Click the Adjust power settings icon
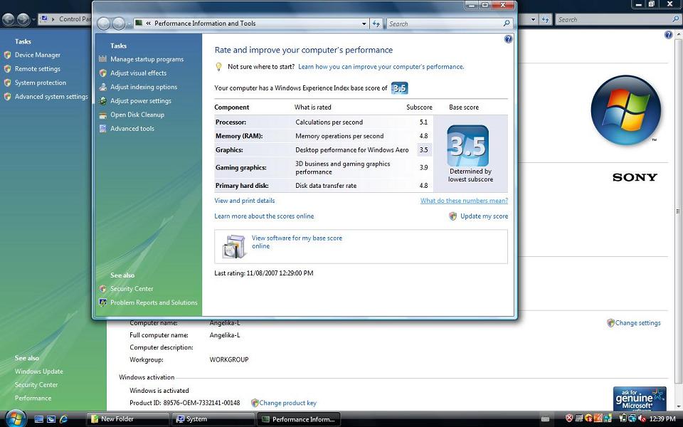 102,101
